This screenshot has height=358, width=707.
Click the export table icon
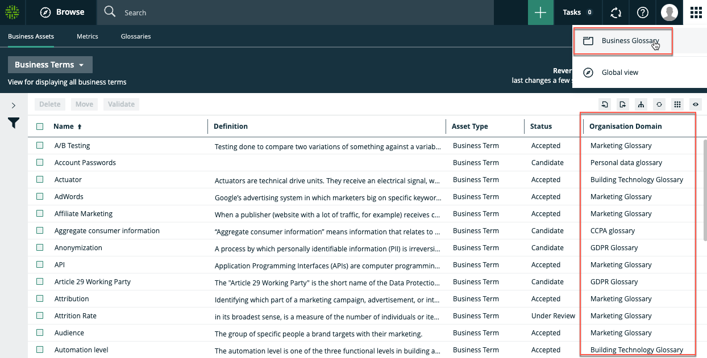click(x=623, y=104)
